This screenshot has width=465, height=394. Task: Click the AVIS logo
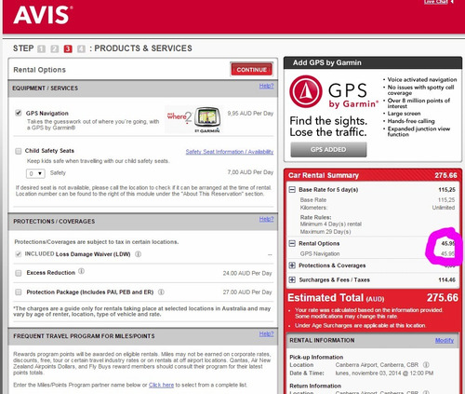pos(43,15)
